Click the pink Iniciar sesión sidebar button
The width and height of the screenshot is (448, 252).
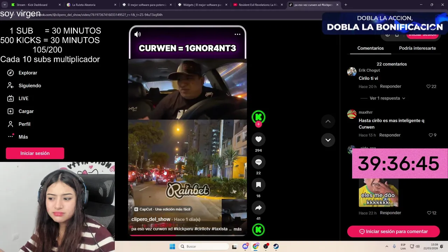click(35, 153)
